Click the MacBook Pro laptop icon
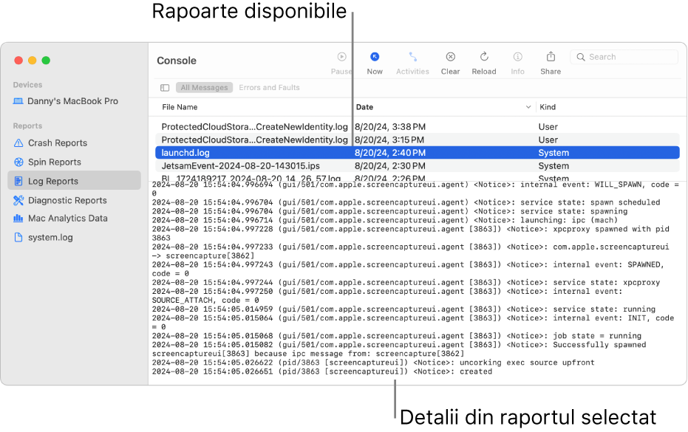This screenshot has height=432, width=688. click(18, 101)
